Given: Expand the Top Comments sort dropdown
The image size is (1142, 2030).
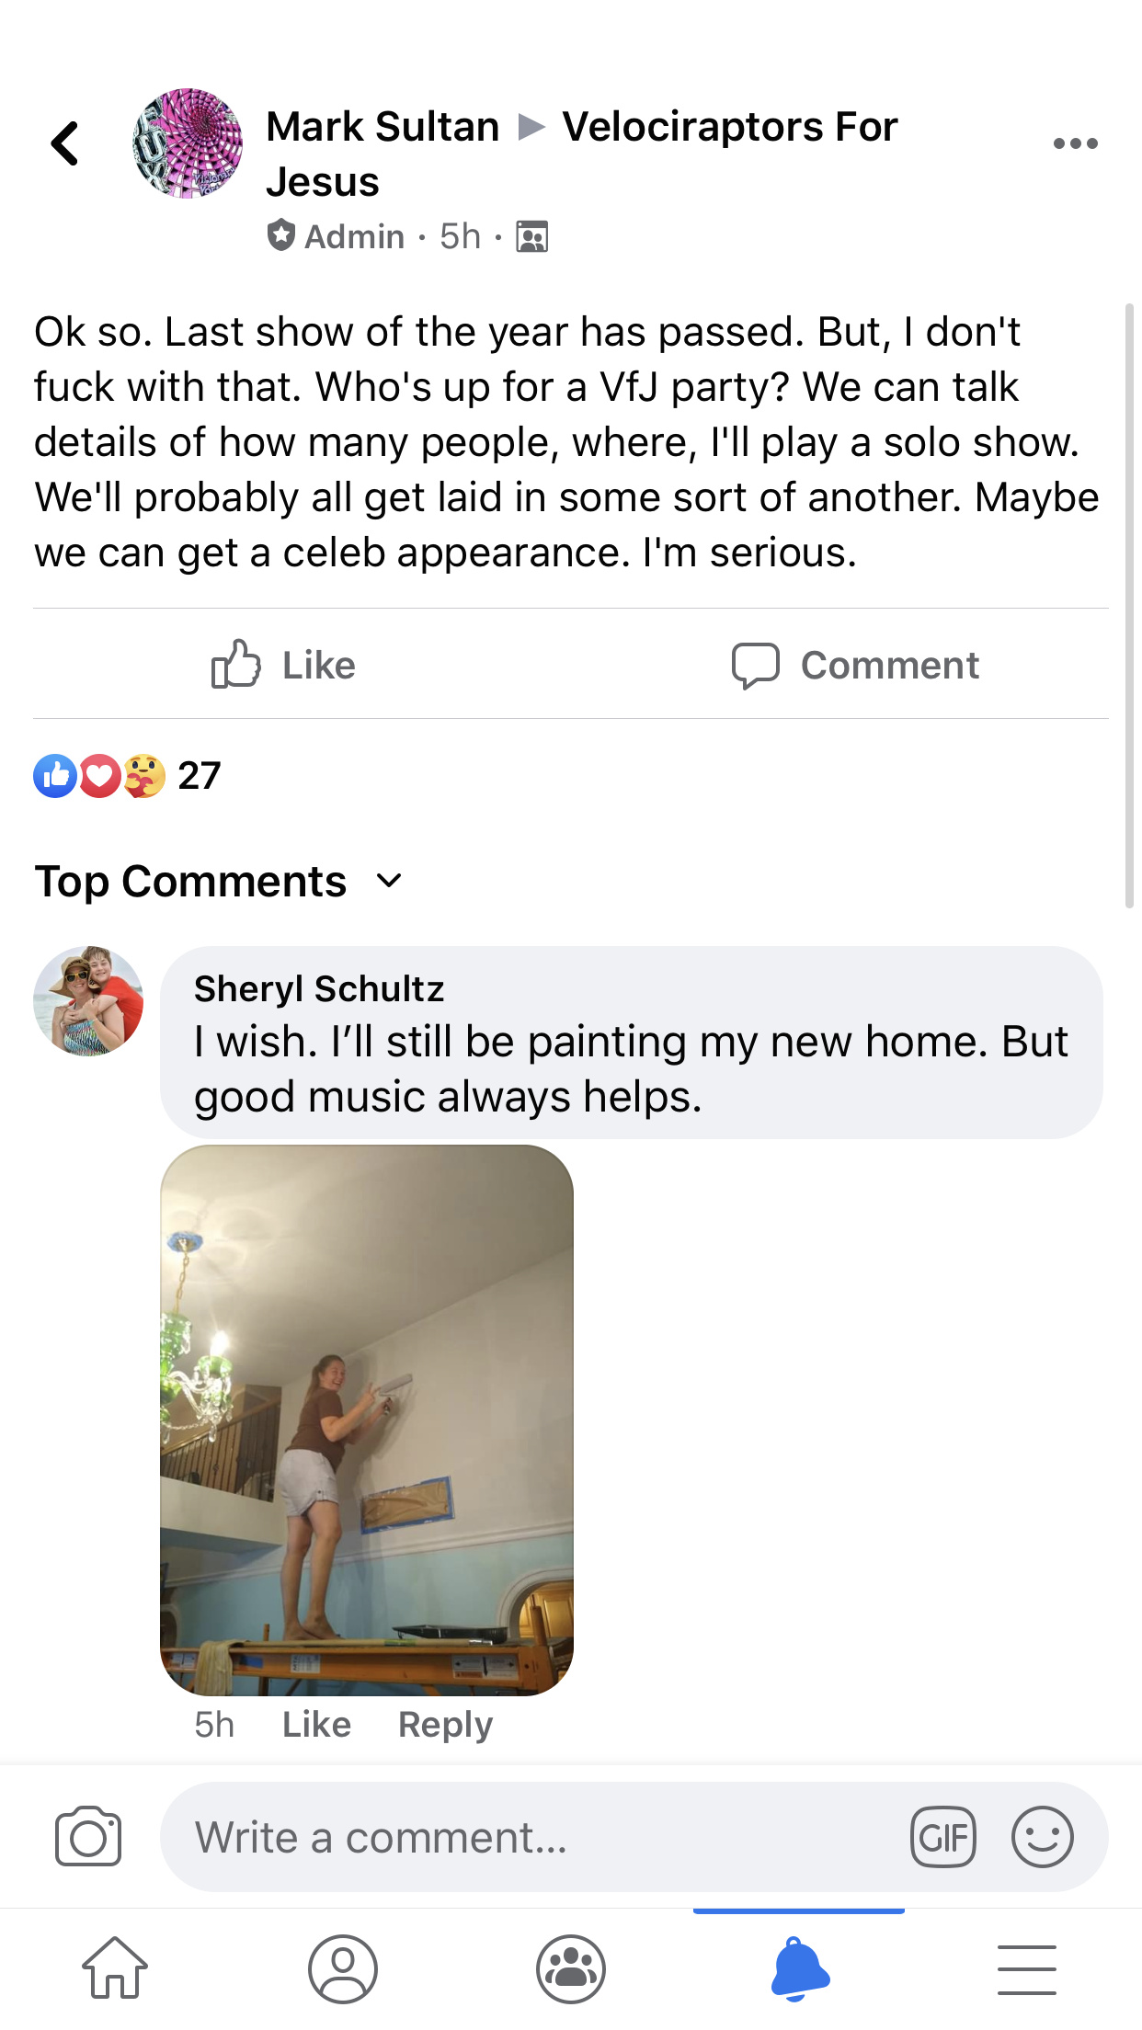Looking at the screenshot, I should (x=219, y=881).
